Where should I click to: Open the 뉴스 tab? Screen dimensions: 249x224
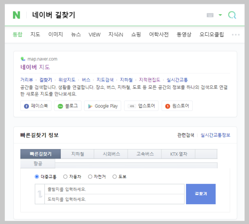[x=76, y=34]
